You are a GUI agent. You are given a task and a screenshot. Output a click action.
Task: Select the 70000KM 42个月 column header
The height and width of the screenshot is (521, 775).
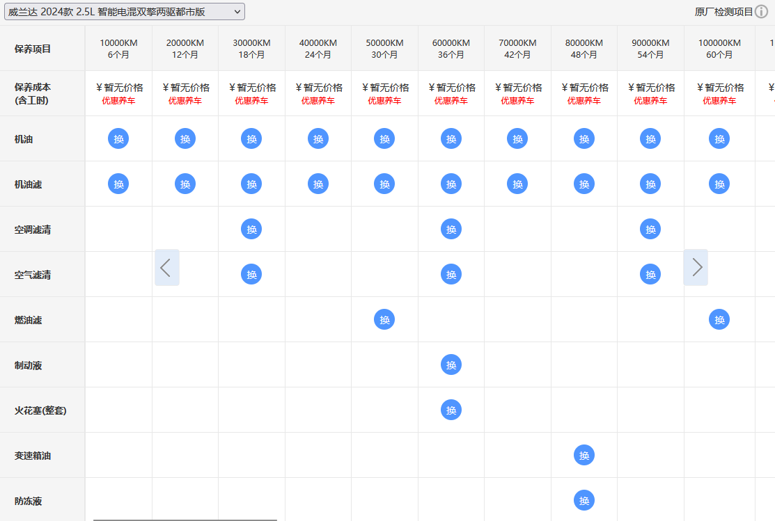pos(517,49)
